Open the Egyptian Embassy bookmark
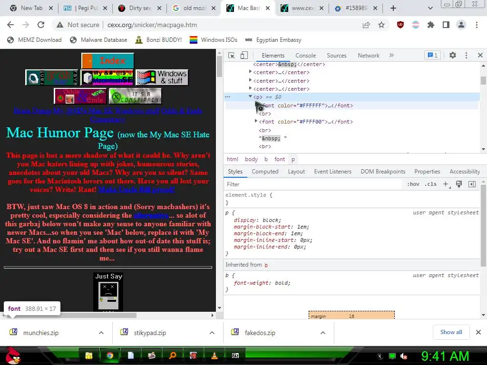Image resolution: width=487 pixels, height=365 pixels. 273,40
